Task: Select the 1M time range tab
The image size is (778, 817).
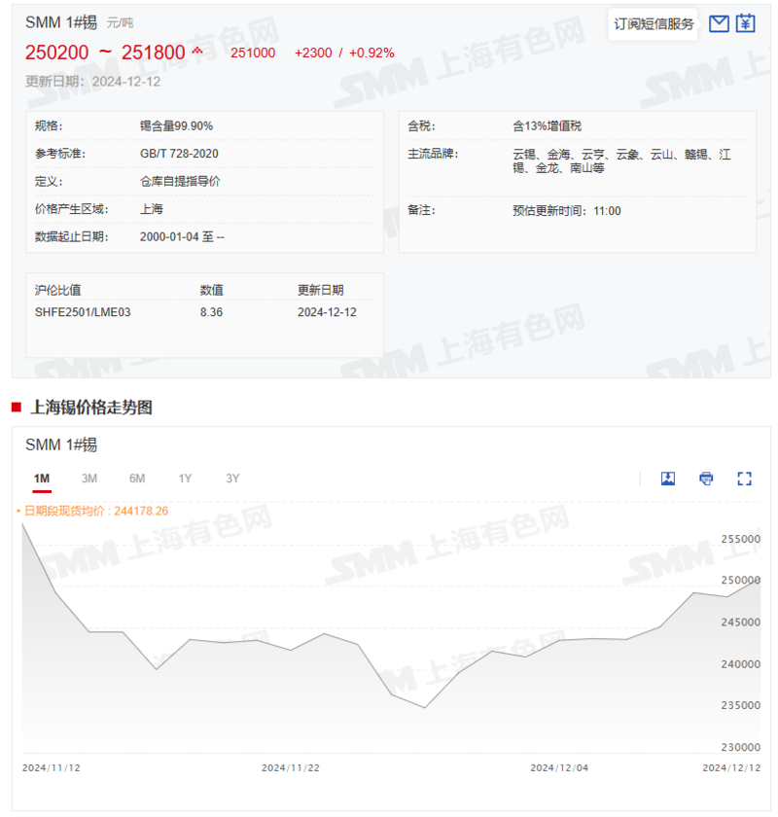Action: (x=42, y=479)
